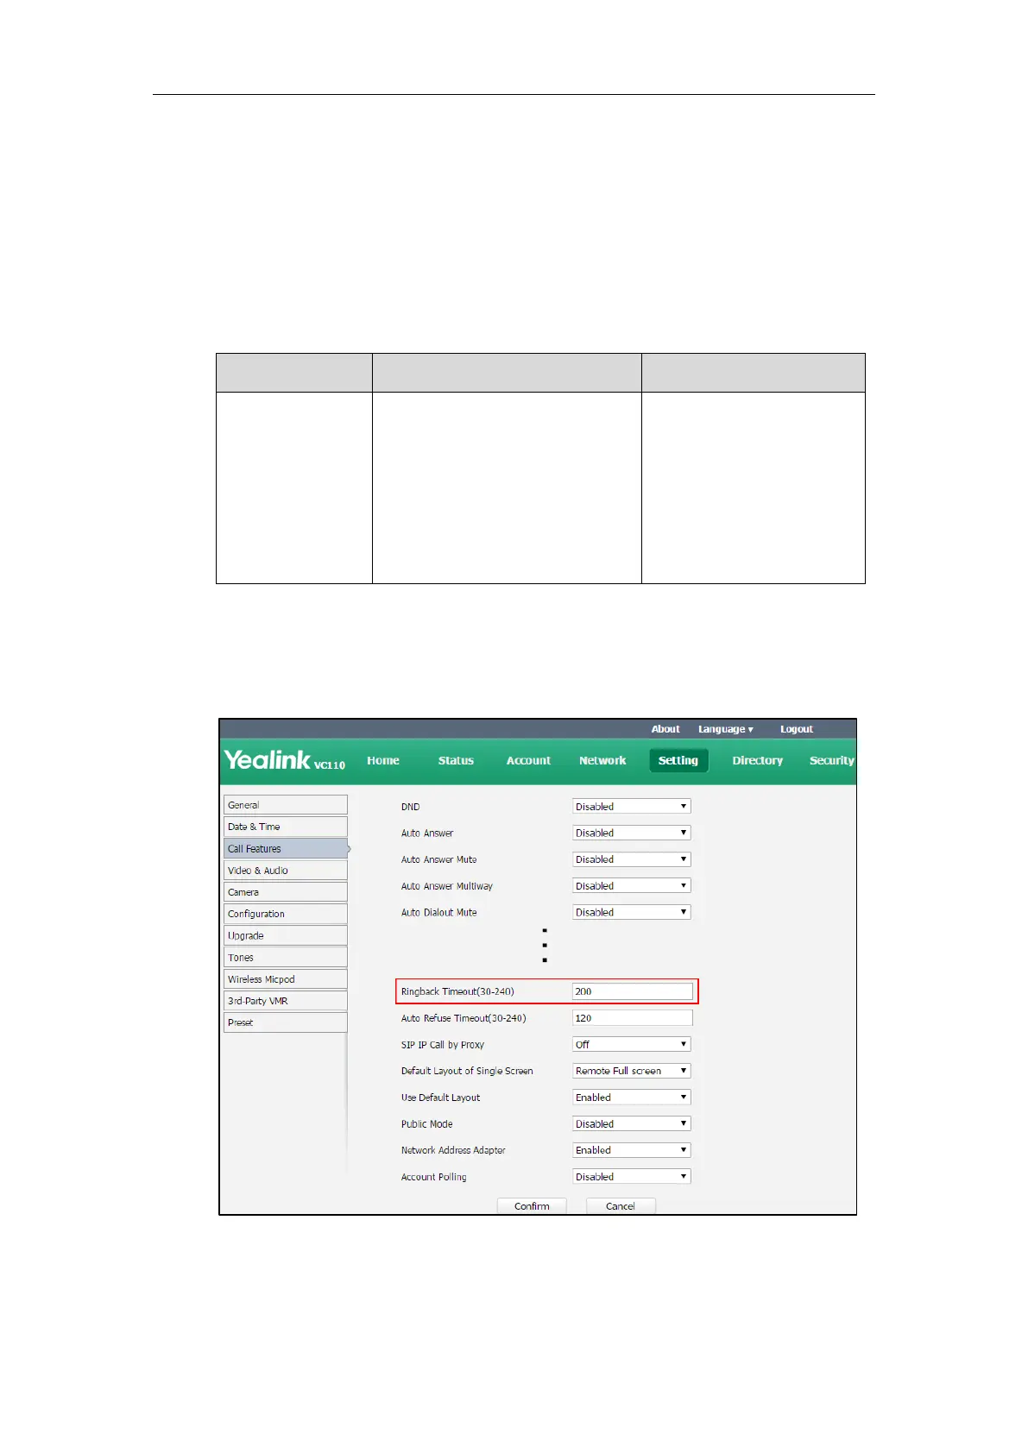The height and width of the screenshot is (1453, 1028).
Task: Click the Logout link
Action: [797, 729]
